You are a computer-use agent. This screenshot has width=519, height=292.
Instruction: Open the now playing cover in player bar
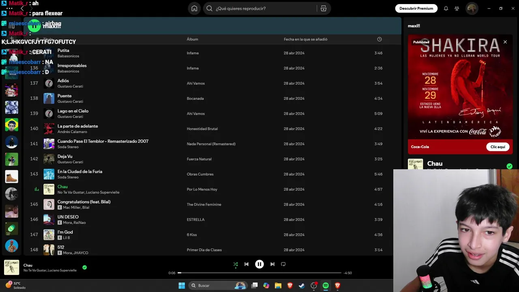coord(11,267)
